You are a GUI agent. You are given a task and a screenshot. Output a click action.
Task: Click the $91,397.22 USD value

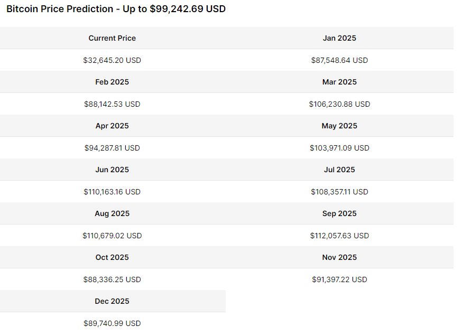tap(339, 279)
